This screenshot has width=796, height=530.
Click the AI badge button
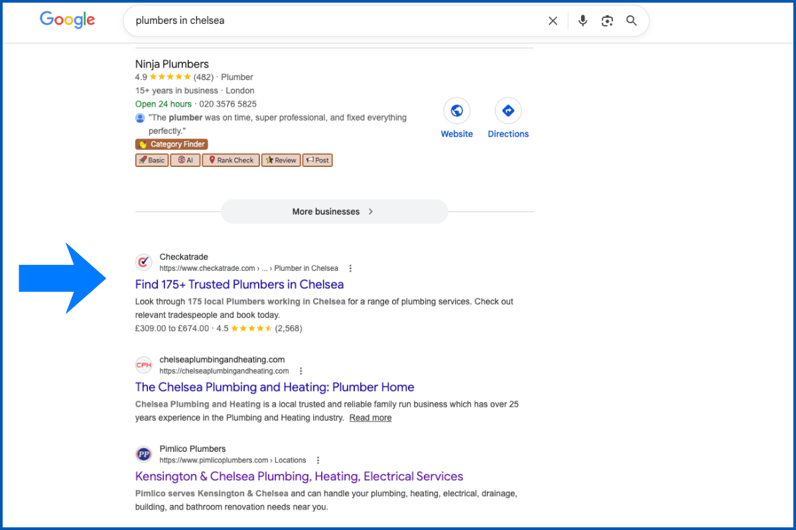coord(185,160)
